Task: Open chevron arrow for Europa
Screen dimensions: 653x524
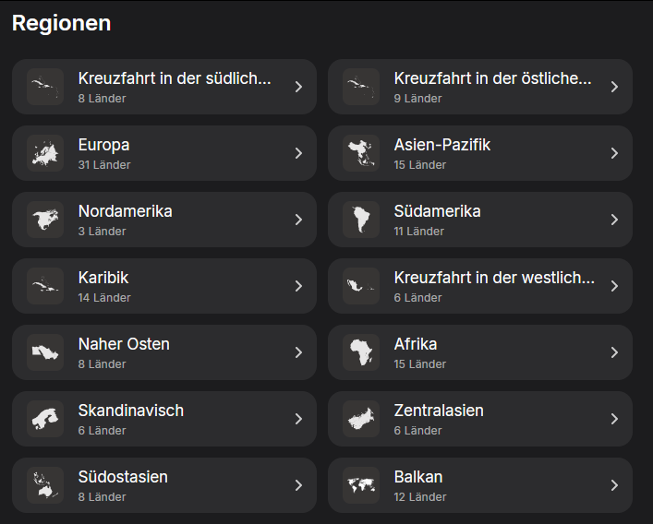Action: [x=298, y=153]
